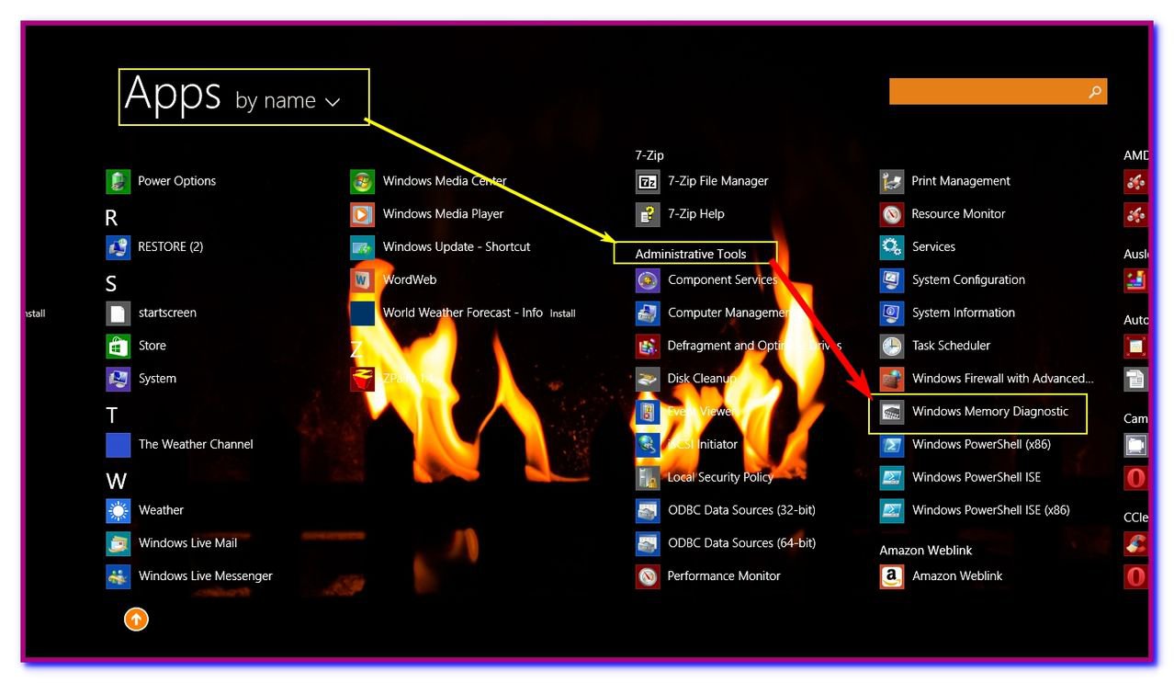This screenshot has height=683, width=1174.
Task: Open Defragment and Optimize Drives
Action: pos(739,346)
